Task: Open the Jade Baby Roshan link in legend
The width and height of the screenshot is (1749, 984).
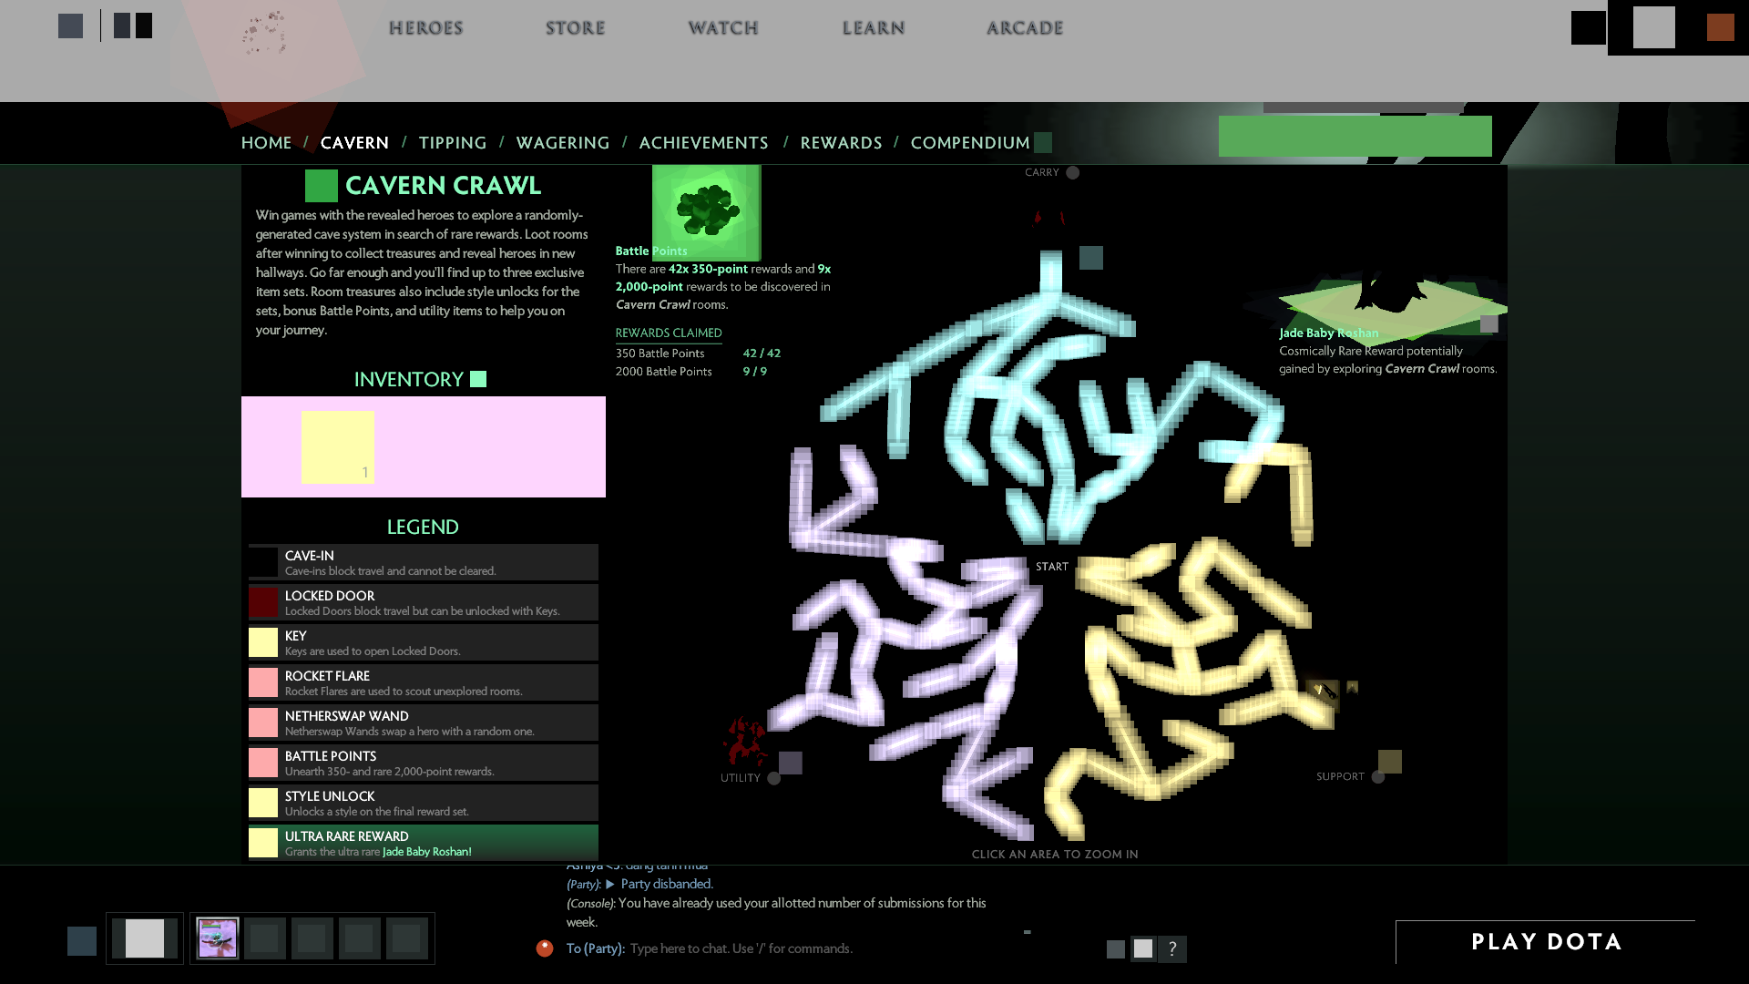Action: click(426, 852)
